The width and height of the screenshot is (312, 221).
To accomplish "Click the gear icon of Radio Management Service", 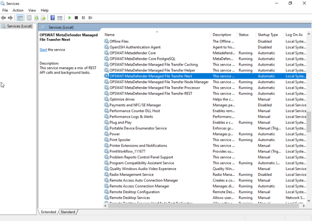I will 106,174.
